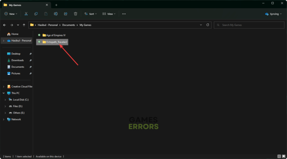Click the Rename icon in toolbar

pos(56,14)
